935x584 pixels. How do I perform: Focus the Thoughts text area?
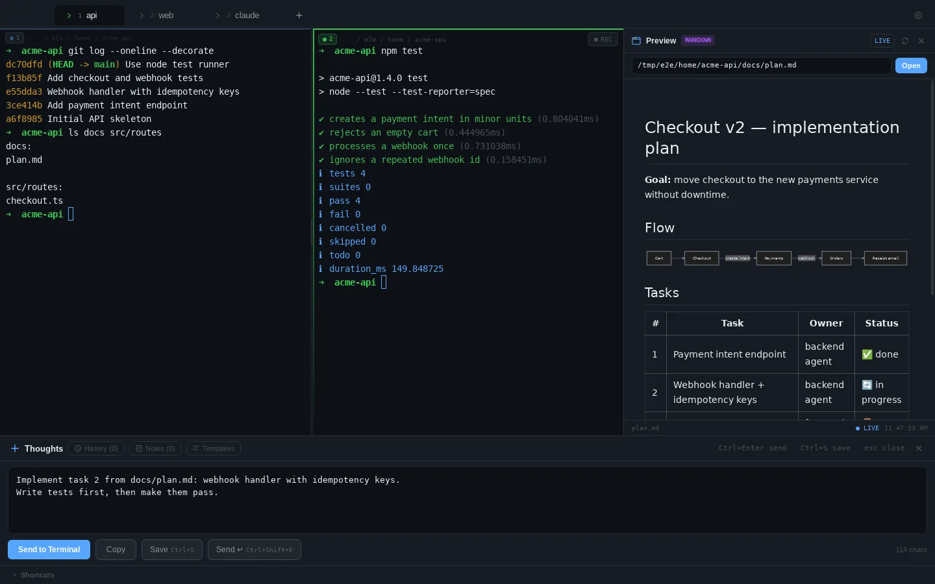[467, 500]
